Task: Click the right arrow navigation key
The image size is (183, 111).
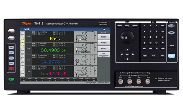Action: click(133, 54)
